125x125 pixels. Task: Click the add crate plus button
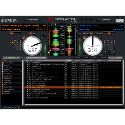click(x=18, y=107)
